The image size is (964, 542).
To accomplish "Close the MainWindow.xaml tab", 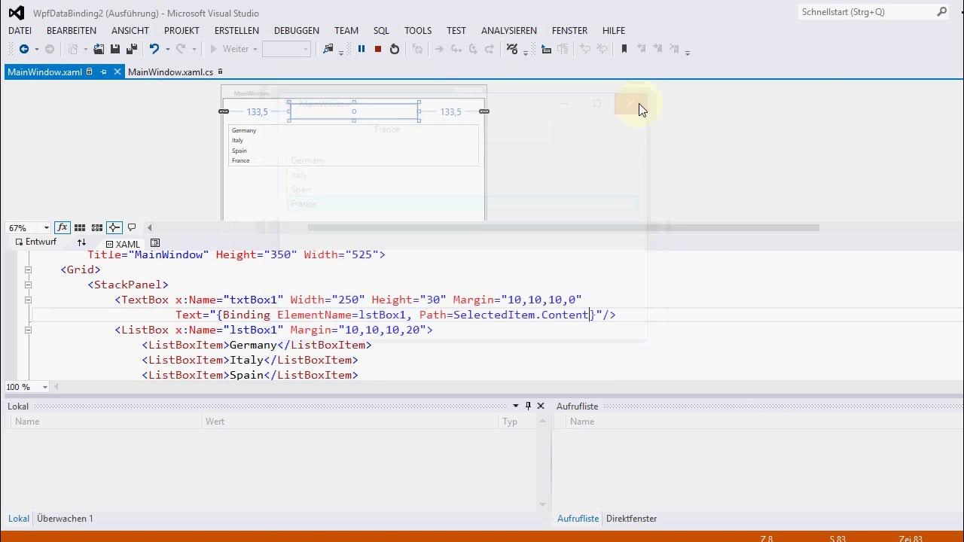I will click(x=117, y=72).
